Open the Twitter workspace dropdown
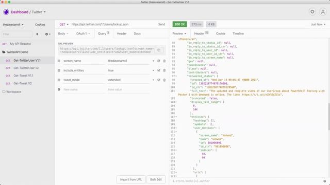This screenshot has height=185, width=330. [x=39, y=12]
